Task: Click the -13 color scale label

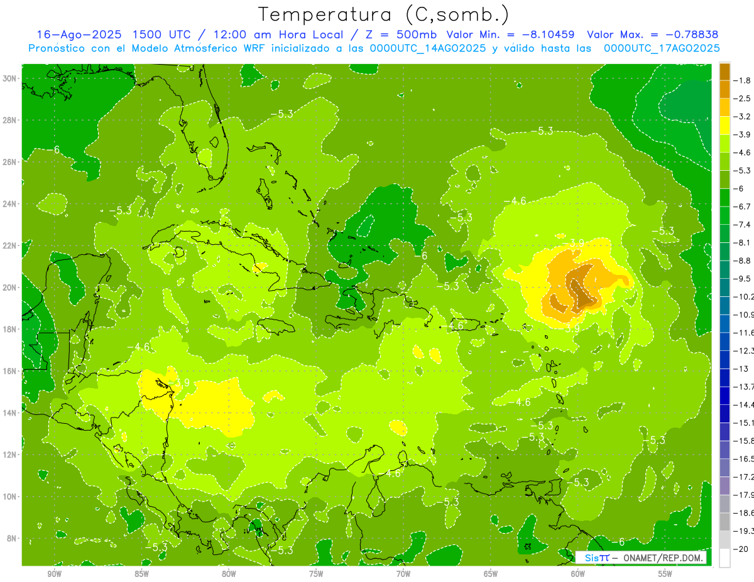Action: pyautogui.click(x=741, y=369)
